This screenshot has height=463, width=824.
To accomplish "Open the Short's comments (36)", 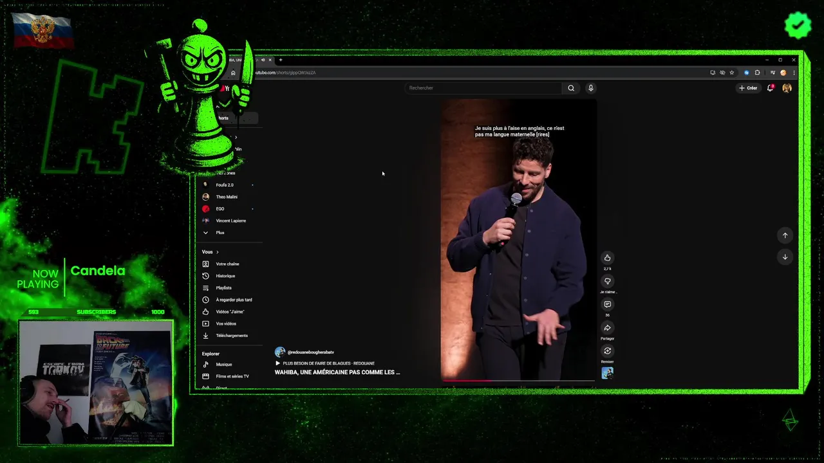I will pos(607,304).
